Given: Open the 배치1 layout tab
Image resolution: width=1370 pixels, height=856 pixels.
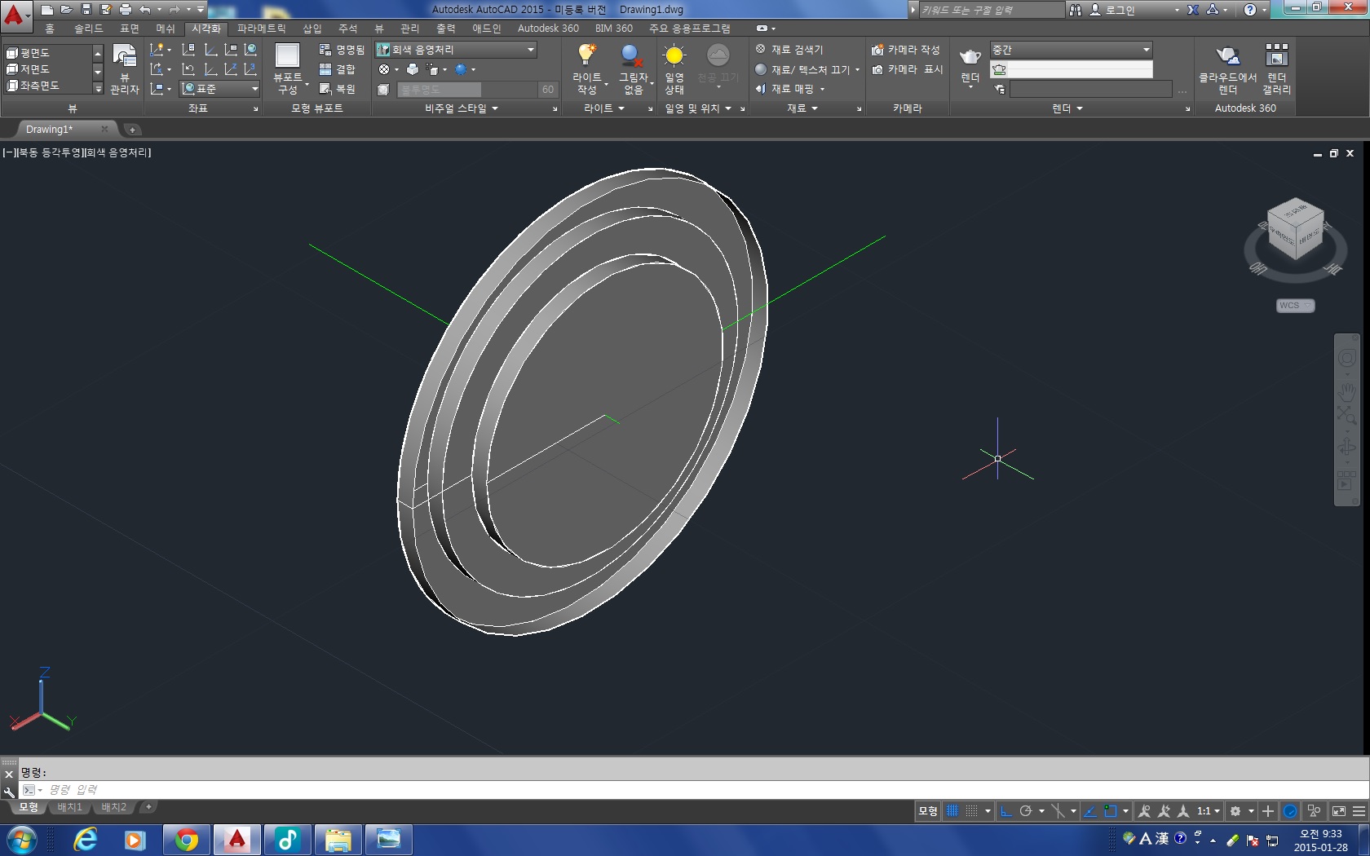Looking at the screenshot, I should click(69, 807).
